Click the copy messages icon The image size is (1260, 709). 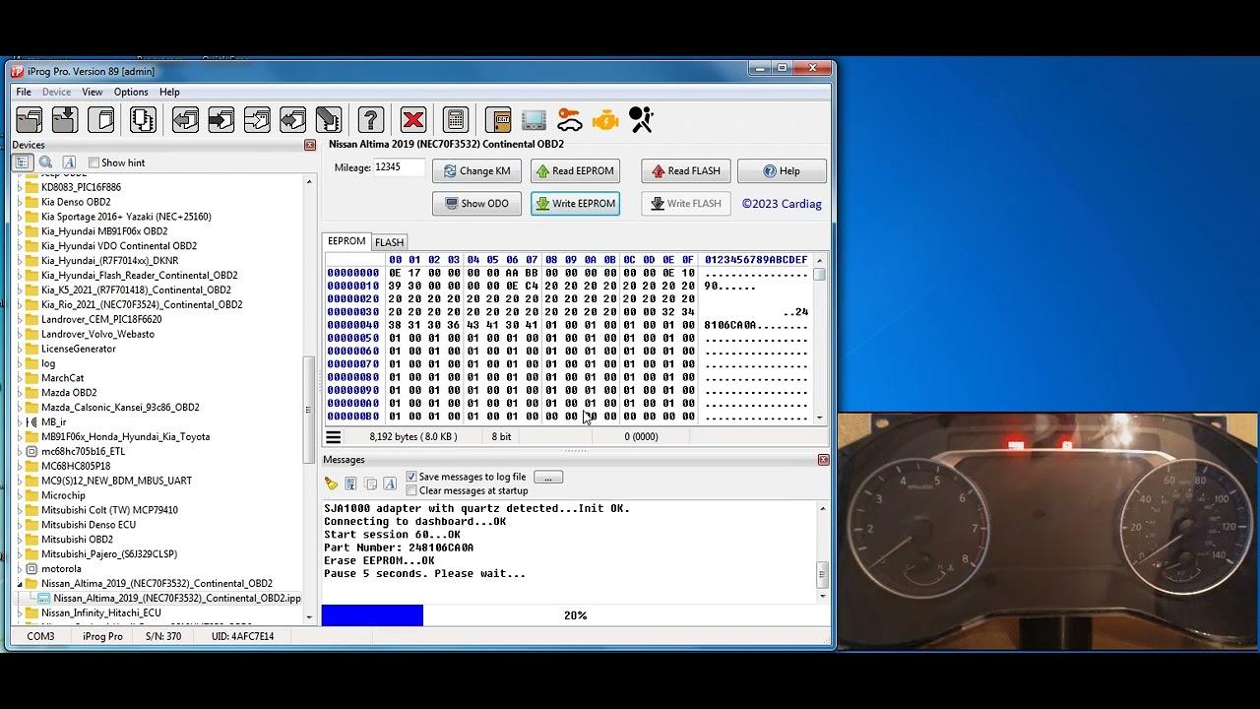tap(370, 483)
